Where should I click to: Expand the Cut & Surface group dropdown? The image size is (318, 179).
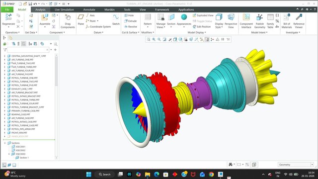131,32
